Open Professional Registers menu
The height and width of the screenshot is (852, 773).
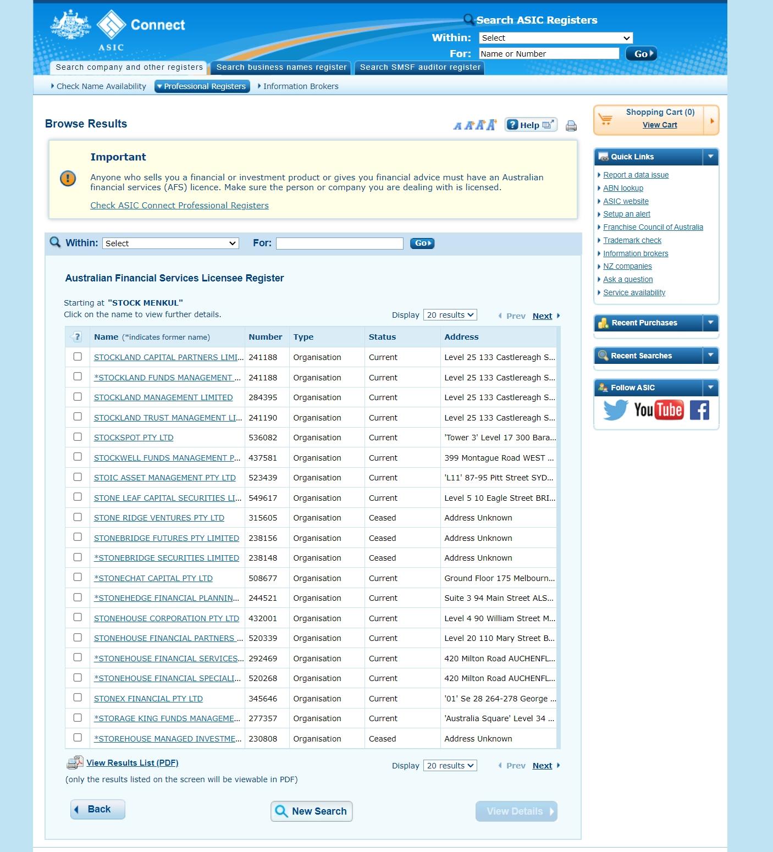point(202,86)
